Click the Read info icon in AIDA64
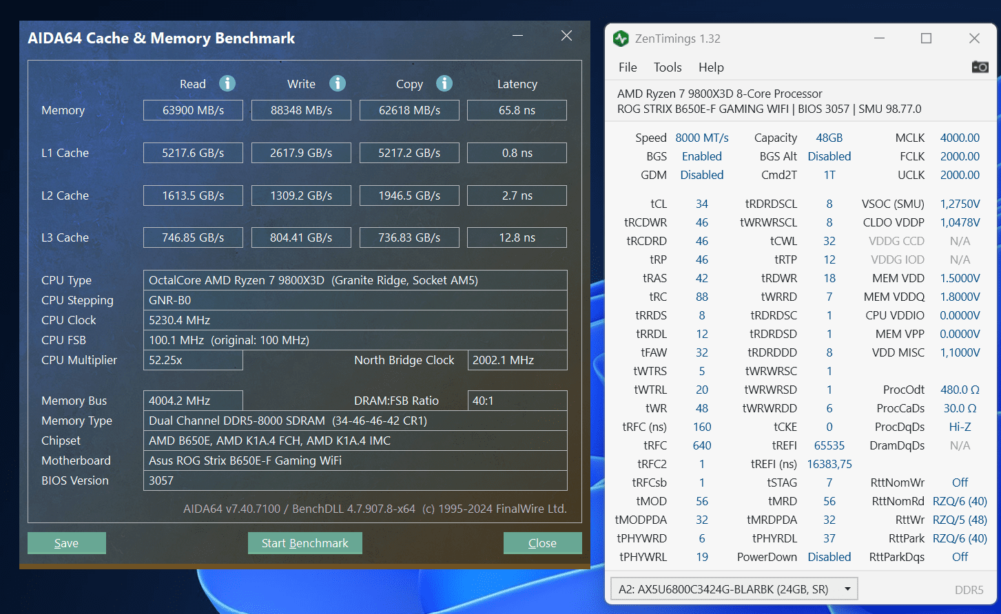This screenshot has width=1001, height=614. click(227, 83)
